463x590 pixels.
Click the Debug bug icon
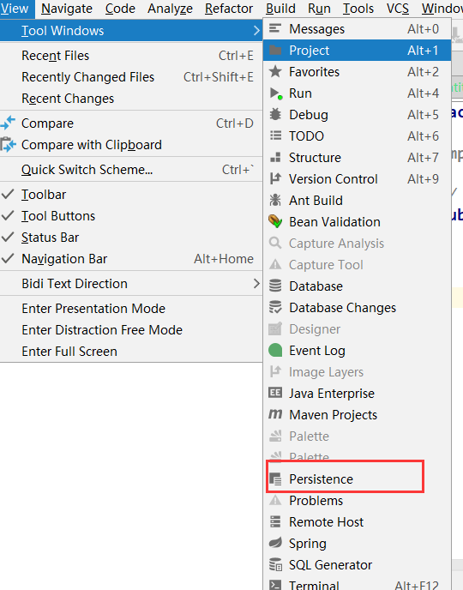pos(275,114)
